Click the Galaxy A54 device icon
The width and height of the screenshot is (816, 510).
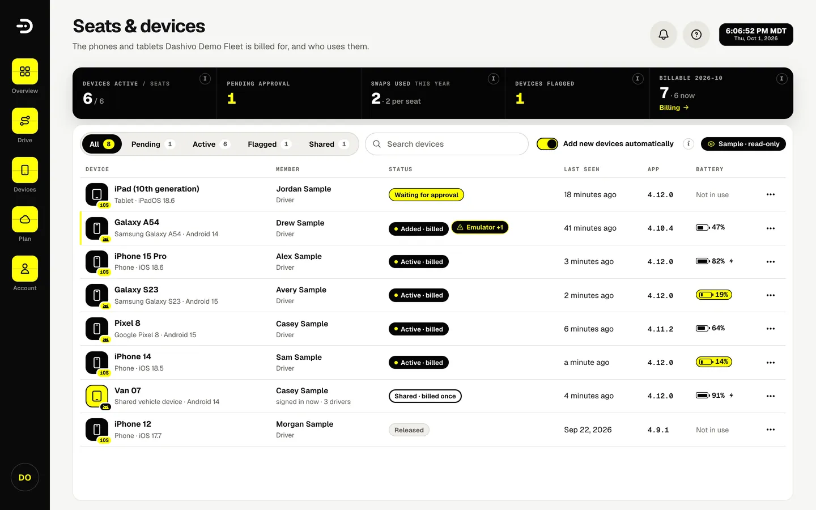[x=97, y=228]
